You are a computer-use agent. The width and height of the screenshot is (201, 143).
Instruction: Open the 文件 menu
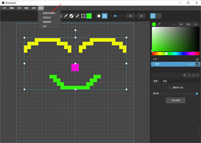[4, 7]
